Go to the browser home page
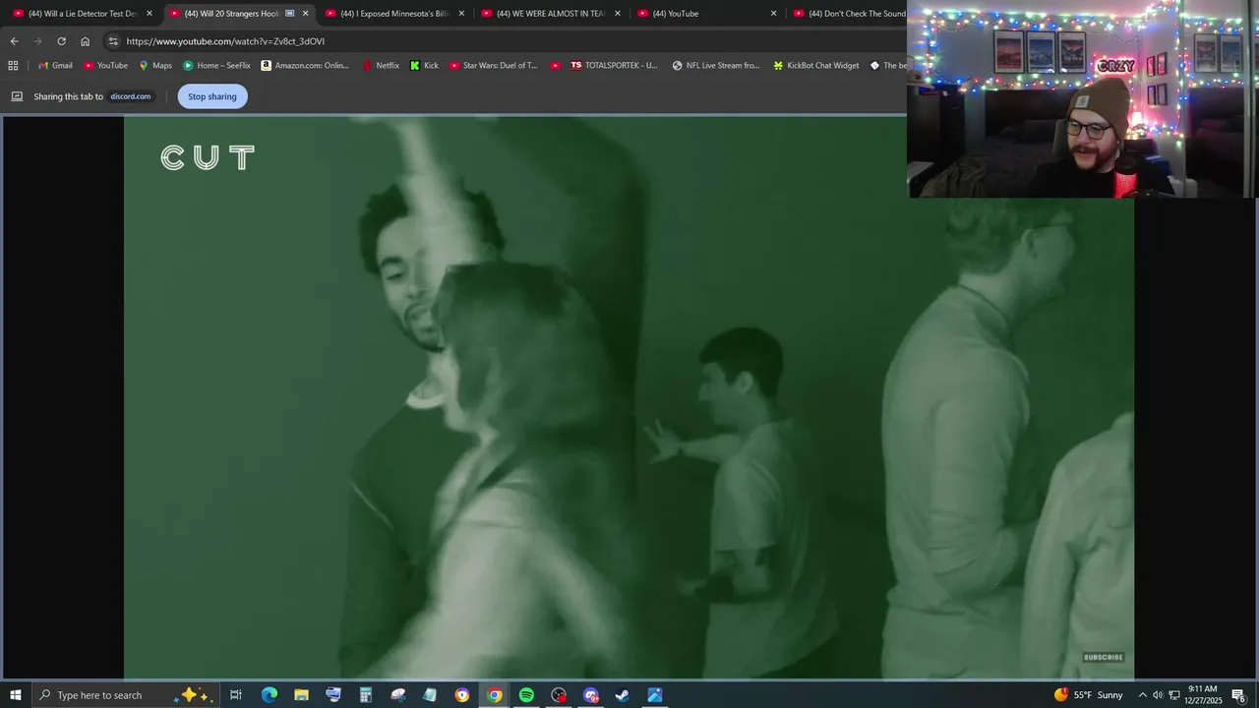Viewport: 1259px width, 708px height. [85, 41]
